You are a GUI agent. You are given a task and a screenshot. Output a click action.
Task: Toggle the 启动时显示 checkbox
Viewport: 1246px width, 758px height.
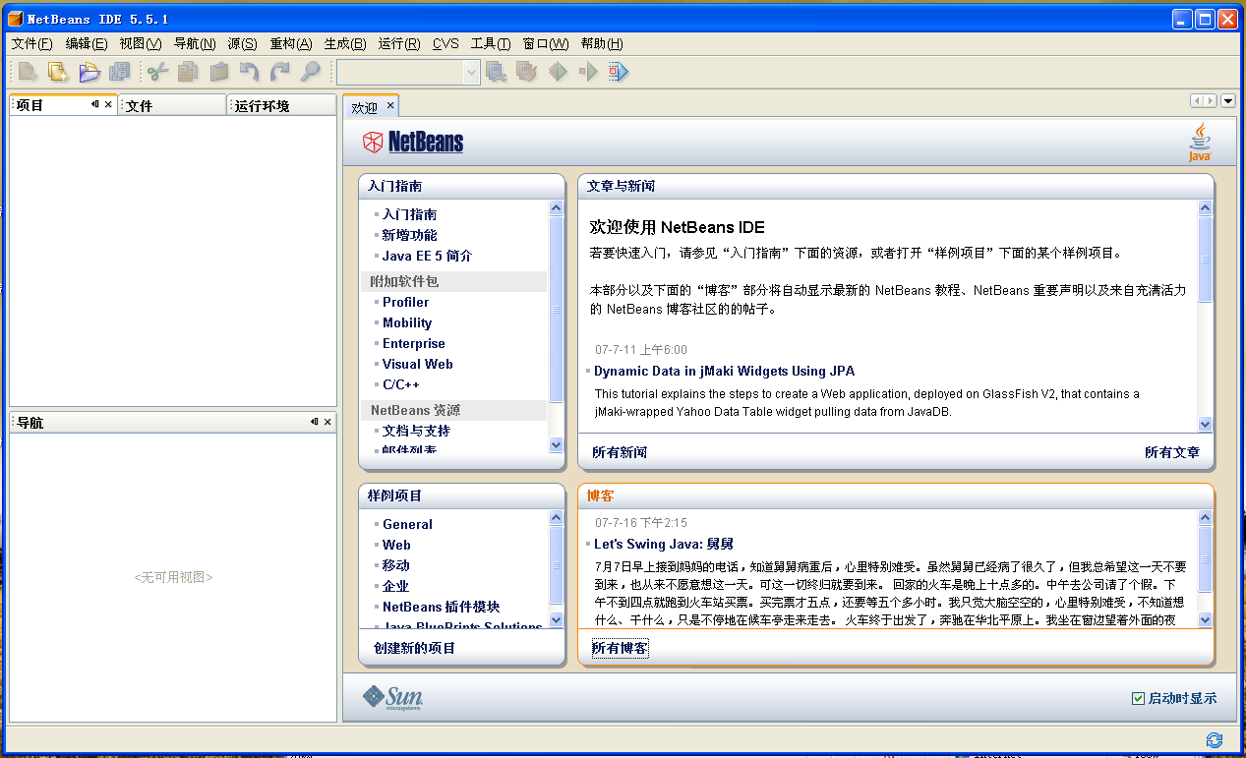(1138, 698)
